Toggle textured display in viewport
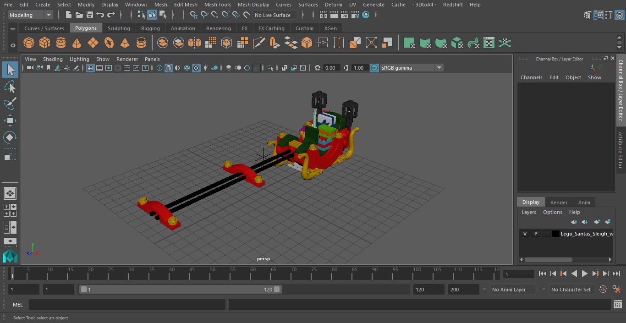 [x=196, y=68]
